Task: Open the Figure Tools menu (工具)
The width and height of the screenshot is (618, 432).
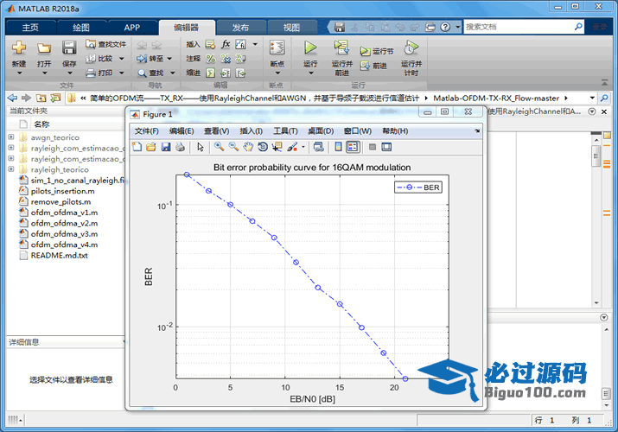Action: [285, 131]
